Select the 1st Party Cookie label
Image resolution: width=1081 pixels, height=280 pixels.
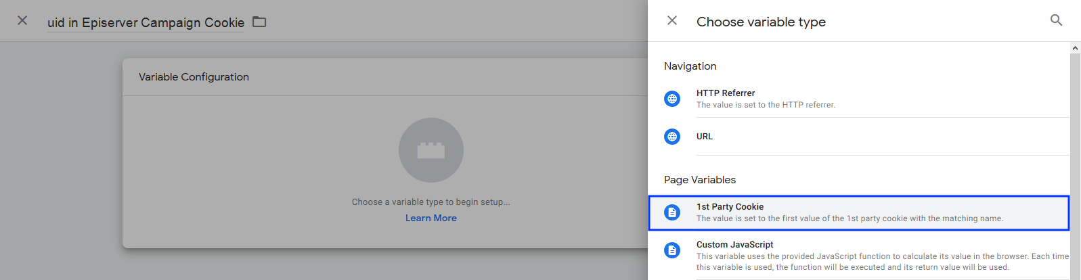point(730,207)
